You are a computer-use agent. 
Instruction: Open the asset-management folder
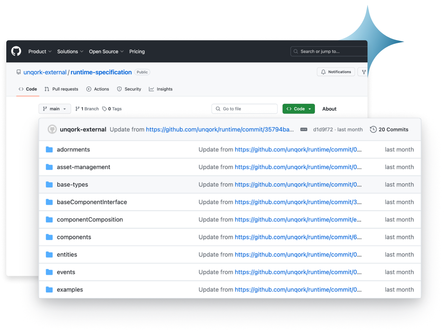pyautogui.click(x=83, y=167)
